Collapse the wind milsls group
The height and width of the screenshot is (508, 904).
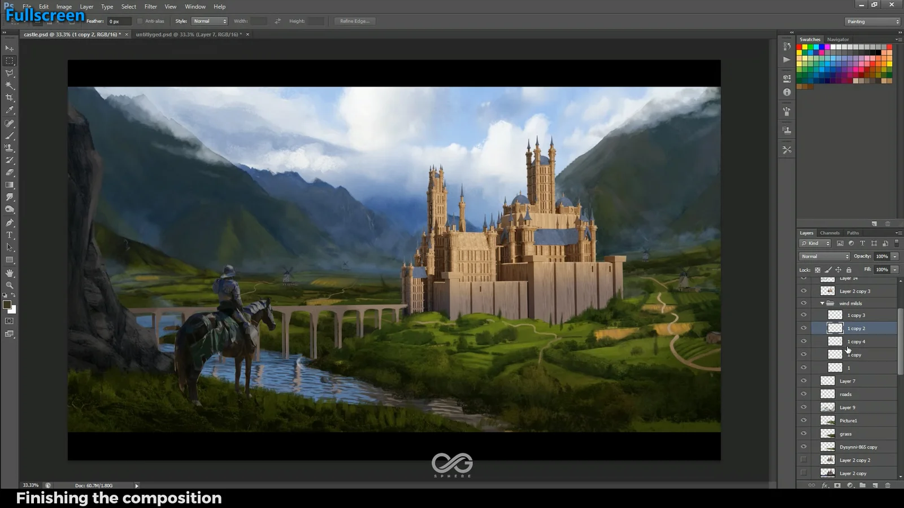click(x=822, y=303)
